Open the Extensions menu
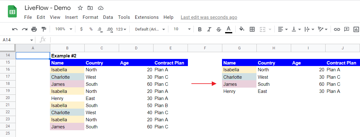This screenshot has height=137, width=360. 147,17
